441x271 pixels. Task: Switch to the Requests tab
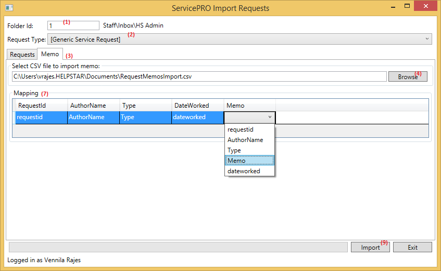[22, 54]
